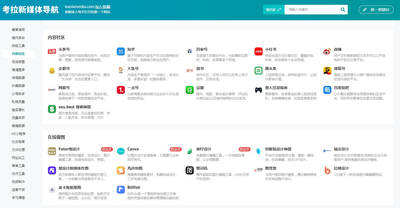This screenshot has height=208, width=400.
Task: Click the 一点号 red icon
Action: [121, 90]
